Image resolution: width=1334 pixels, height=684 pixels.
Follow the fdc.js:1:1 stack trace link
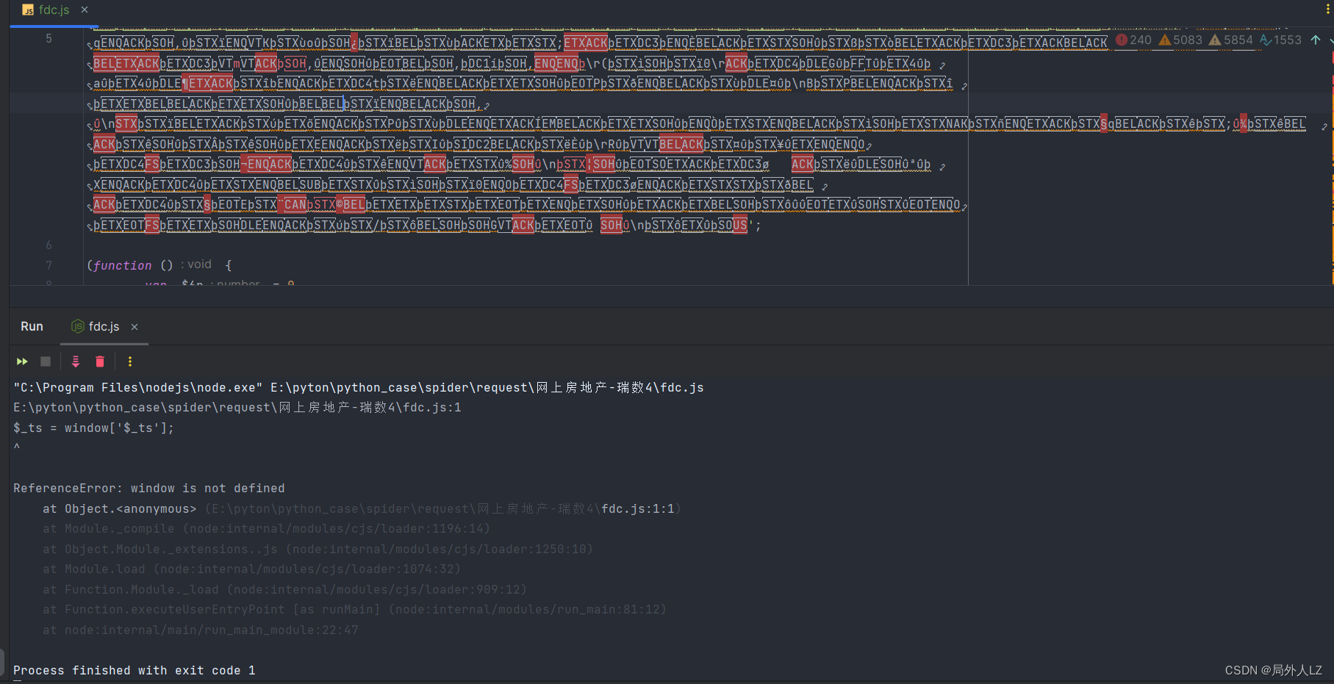[638, 508]
